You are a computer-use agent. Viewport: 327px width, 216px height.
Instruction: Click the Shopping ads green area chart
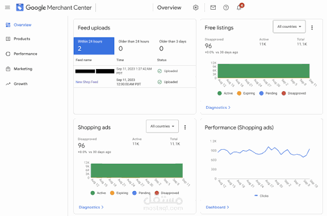click(137, 171)
